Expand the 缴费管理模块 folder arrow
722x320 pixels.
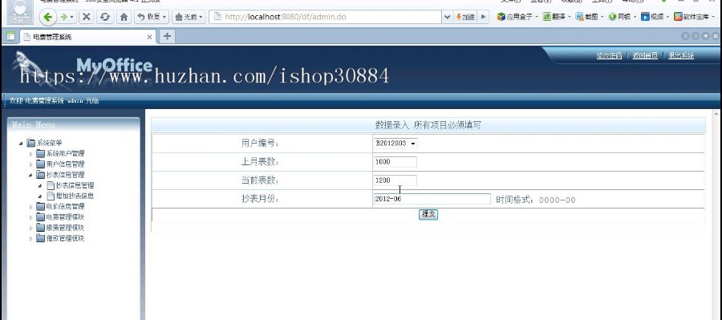pyautogui.click(x=31, y=228)
